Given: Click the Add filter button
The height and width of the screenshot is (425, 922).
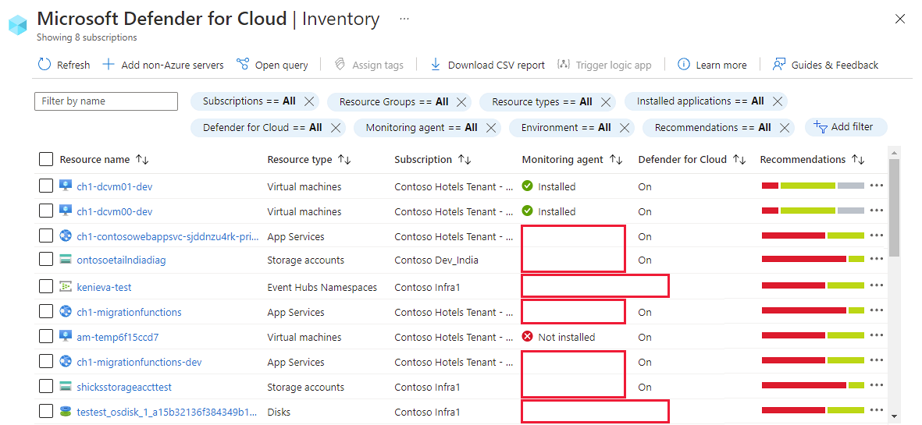Looking at the screenshot, I should tap(845, 127).
